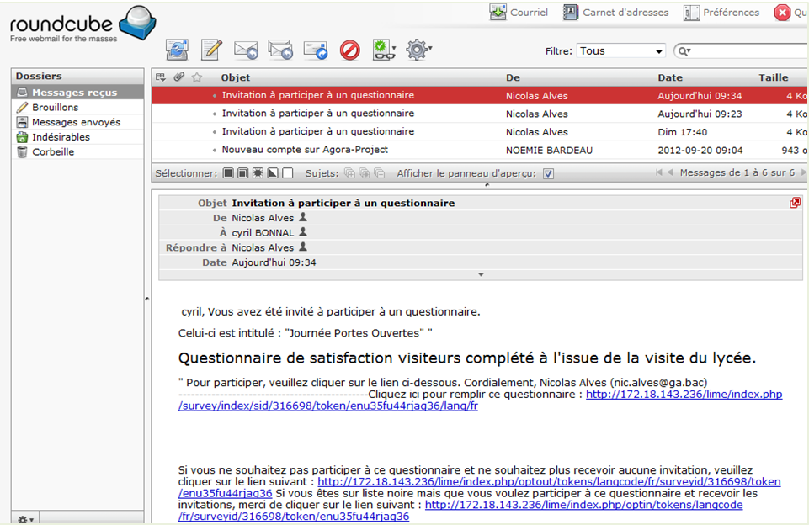Open Brouillons folder

coord(77,107)
